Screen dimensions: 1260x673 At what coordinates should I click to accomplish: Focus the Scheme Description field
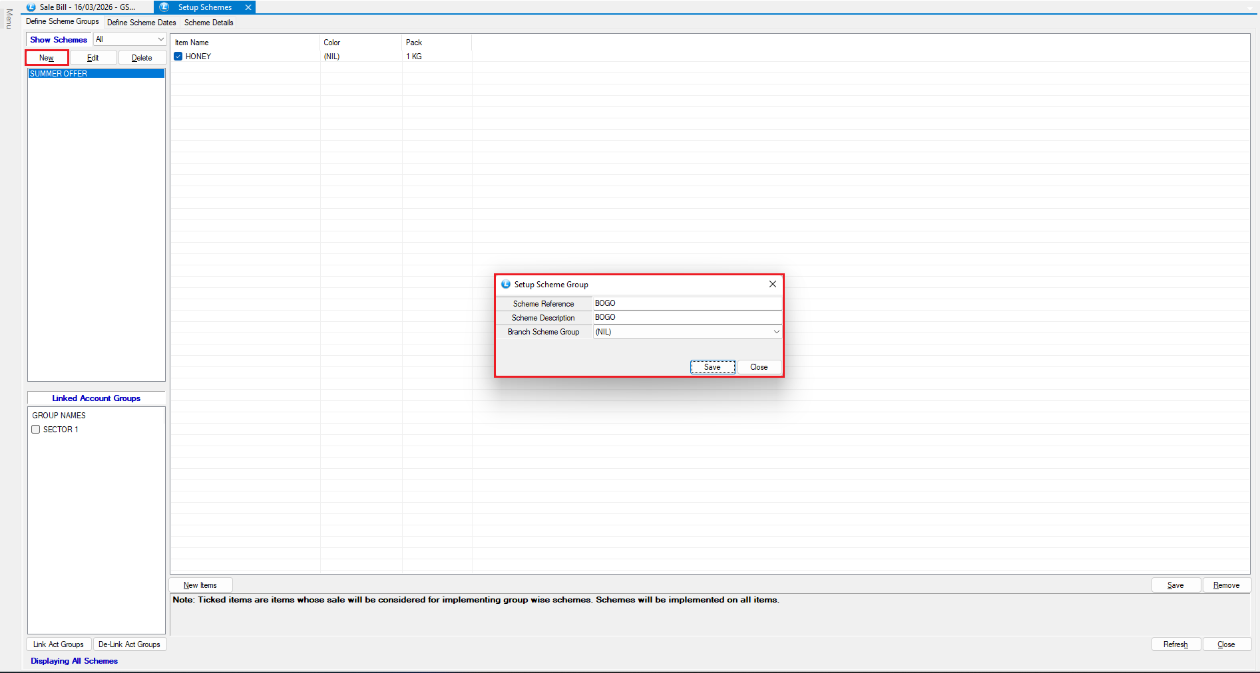coord(686,317)
